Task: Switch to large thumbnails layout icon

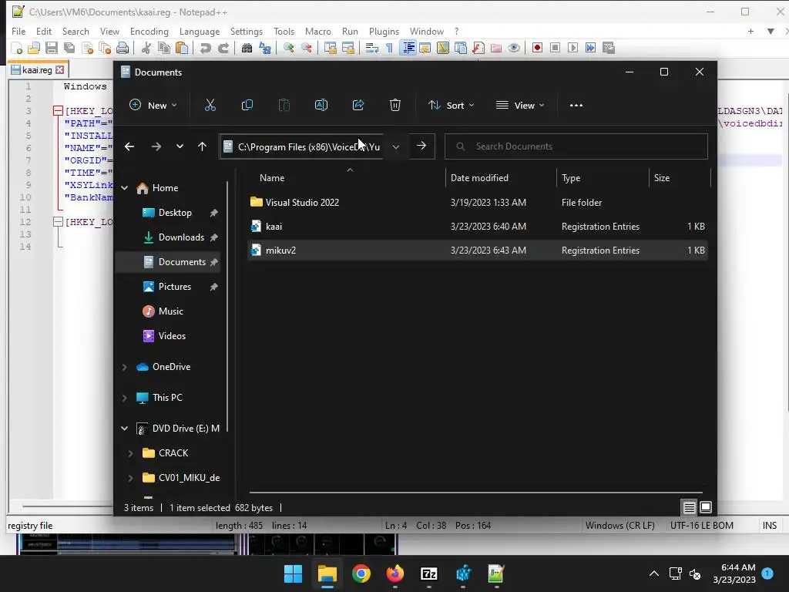Action: 706,507
